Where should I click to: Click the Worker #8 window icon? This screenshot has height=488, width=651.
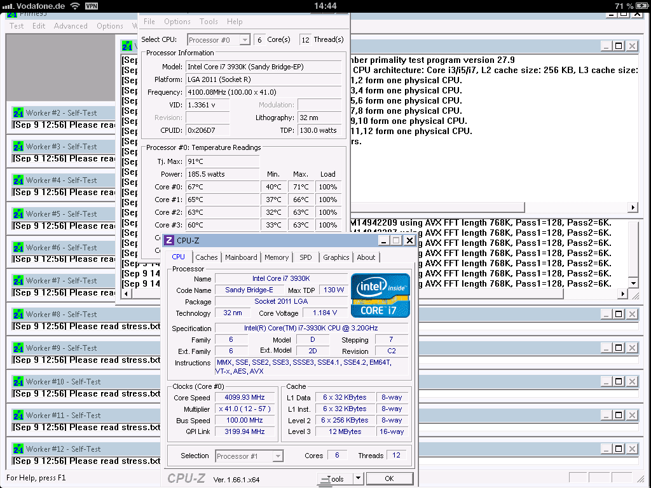click(x=18, y=315)
